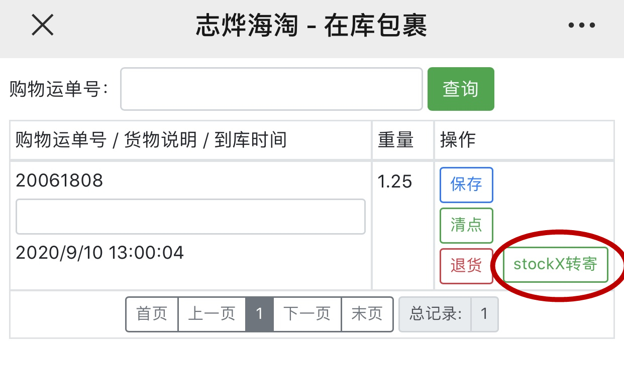The image size is (624, 369).
Task: Save the package with the 保存 button
Action: (466, 184)
